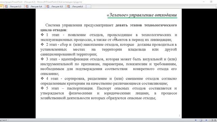
Task: Open a new blank tab after Лекция6.6
Action: coord(89,6)
